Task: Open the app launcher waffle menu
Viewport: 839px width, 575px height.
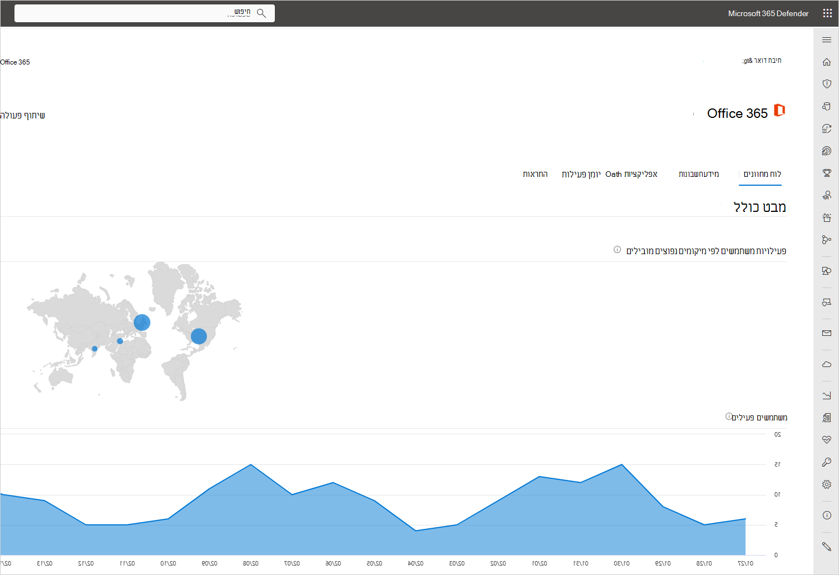Action: pyautogui.click(x=827, y=13)
